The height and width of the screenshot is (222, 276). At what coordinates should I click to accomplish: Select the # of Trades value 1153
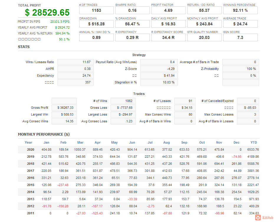click(96, 10)
